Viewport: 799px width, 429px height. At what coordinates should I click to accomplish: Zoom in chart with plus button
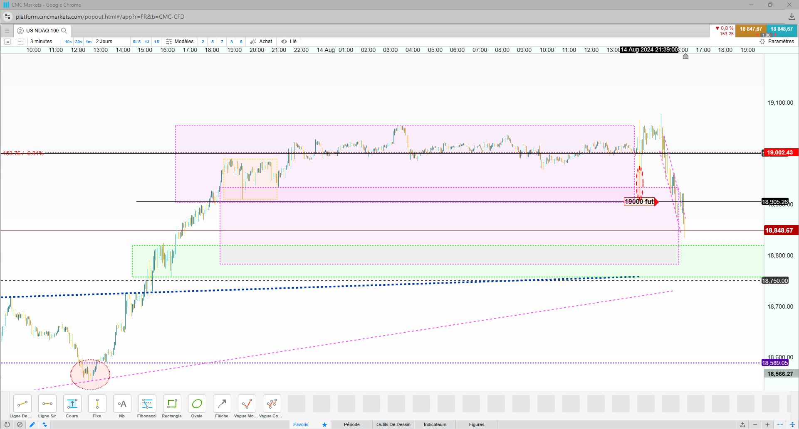(767, 424)
